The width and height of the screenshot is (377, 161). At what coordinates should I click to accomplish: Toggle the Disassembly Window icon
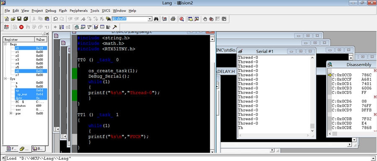click(77, 27)
